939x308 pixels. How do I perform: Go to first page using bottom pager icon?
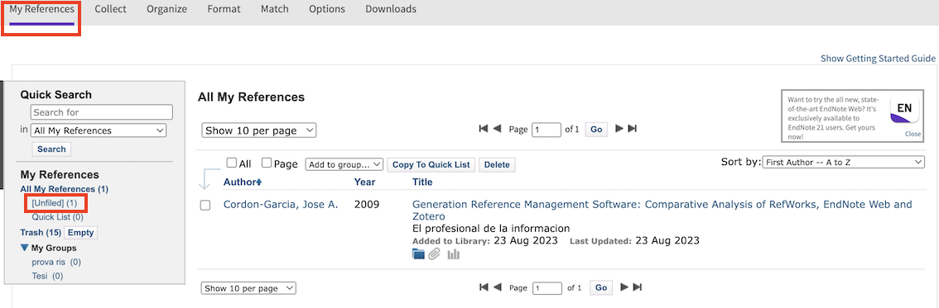click(x=484, y=287)
